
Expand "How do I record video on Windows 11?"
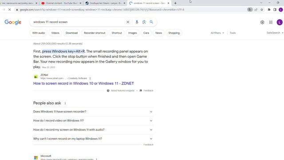point(93,120)
